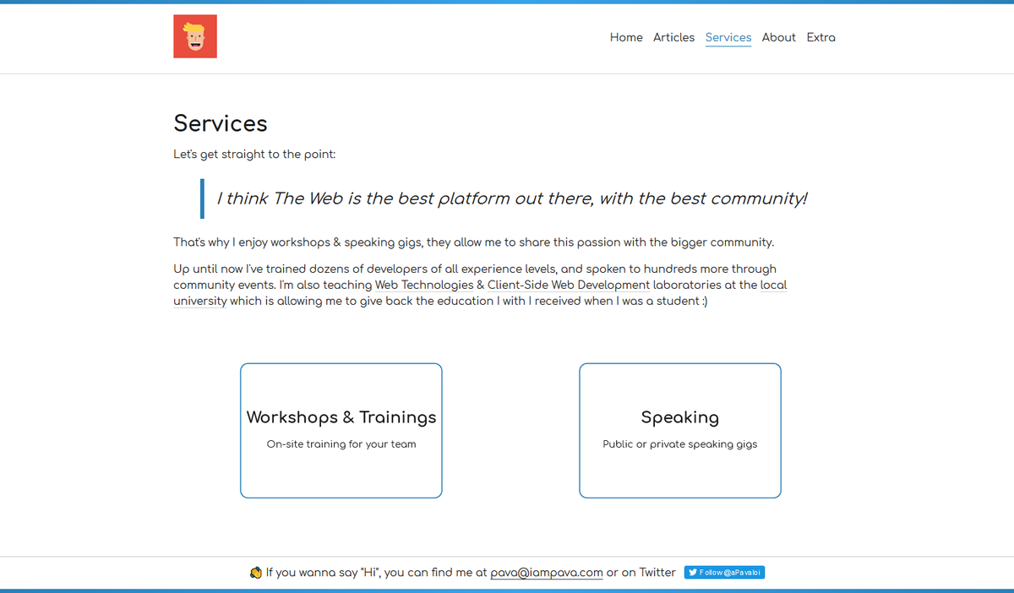Follow the Client-Side Web Development link
Screen dimensions: 1014x593
[x=569, y=286]
